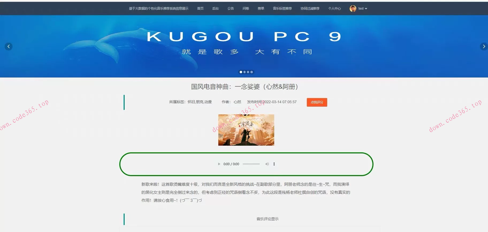Click the orange 点我评分 button
Viewport: 488px width, 232px height.
(317, 102)
